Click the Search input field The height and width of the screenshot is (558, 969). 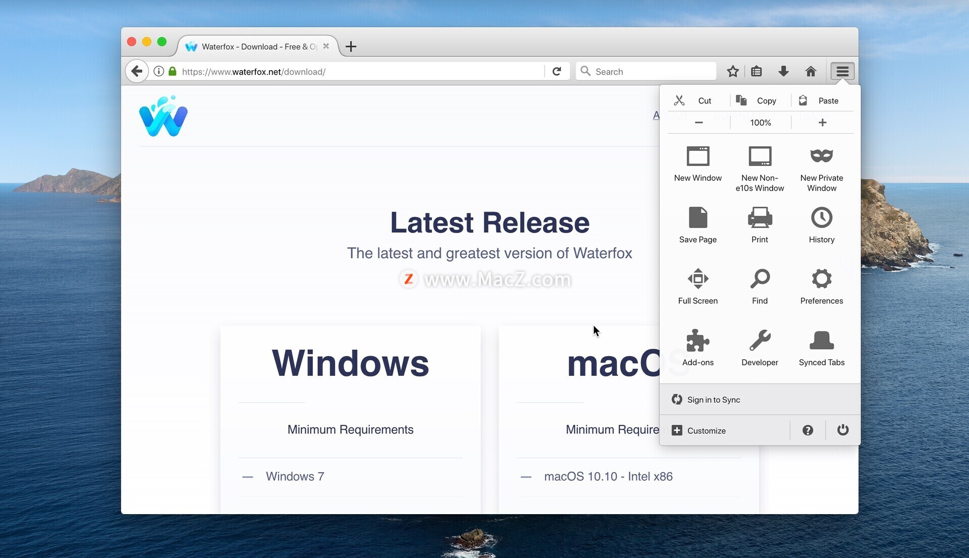[646, 71]
